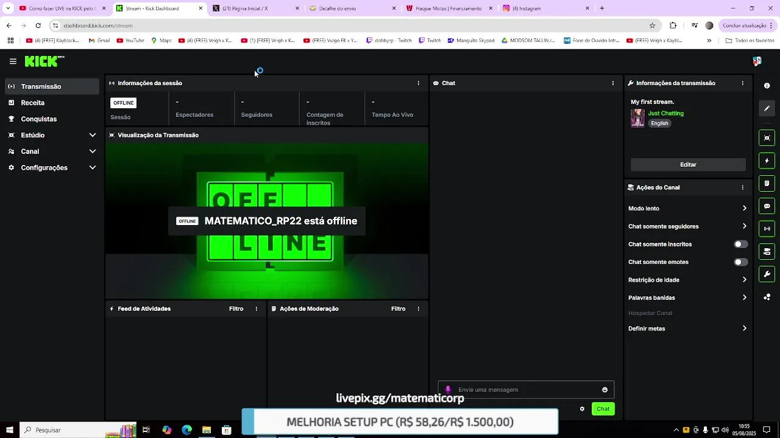
Task: Click the Editar button
Action: pos(688,165)
